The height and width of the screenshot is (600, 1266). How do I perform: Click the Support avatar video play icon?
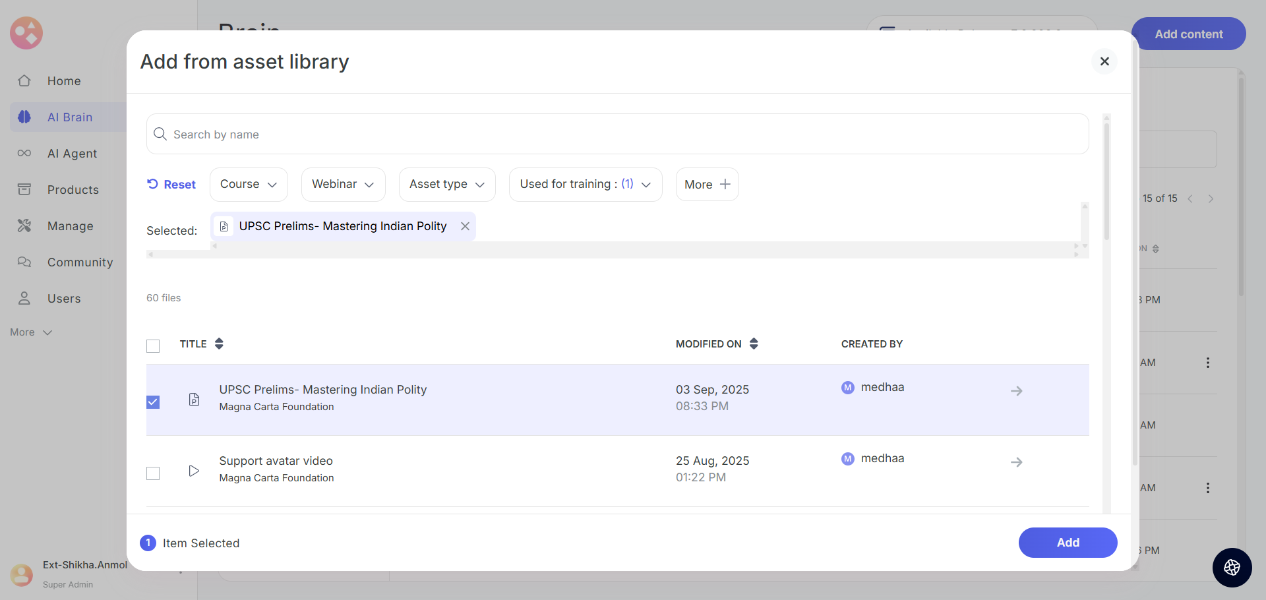click(194, 471)
